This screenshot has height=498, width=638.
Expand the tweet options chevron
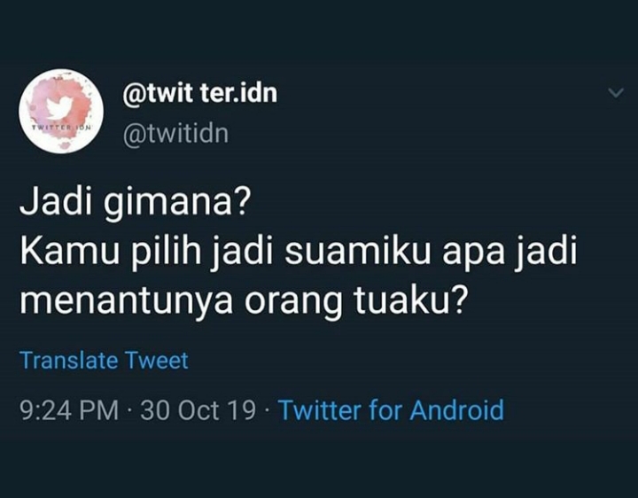(616, 93)
